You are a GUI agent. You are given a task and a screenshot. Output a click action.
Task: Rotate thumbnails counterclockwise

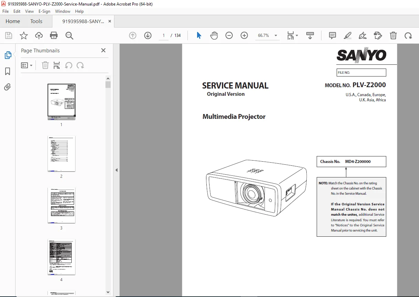click(69, 65)
